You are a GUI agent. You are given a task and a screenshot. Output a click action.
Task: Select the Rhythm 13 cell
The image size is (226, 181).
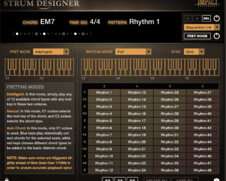tap(137, 92)
